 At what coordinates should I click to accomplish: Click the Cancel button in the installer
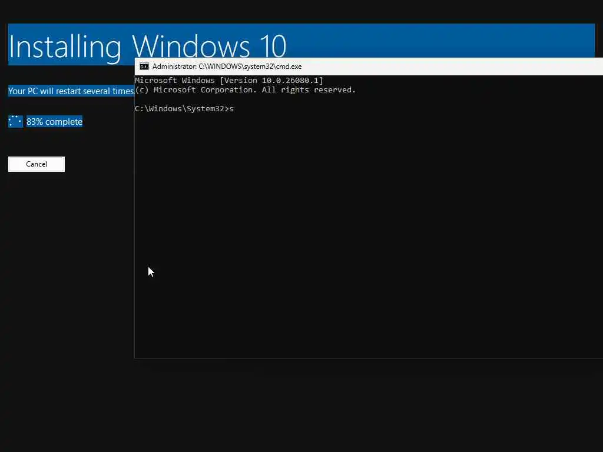[37, 164]
